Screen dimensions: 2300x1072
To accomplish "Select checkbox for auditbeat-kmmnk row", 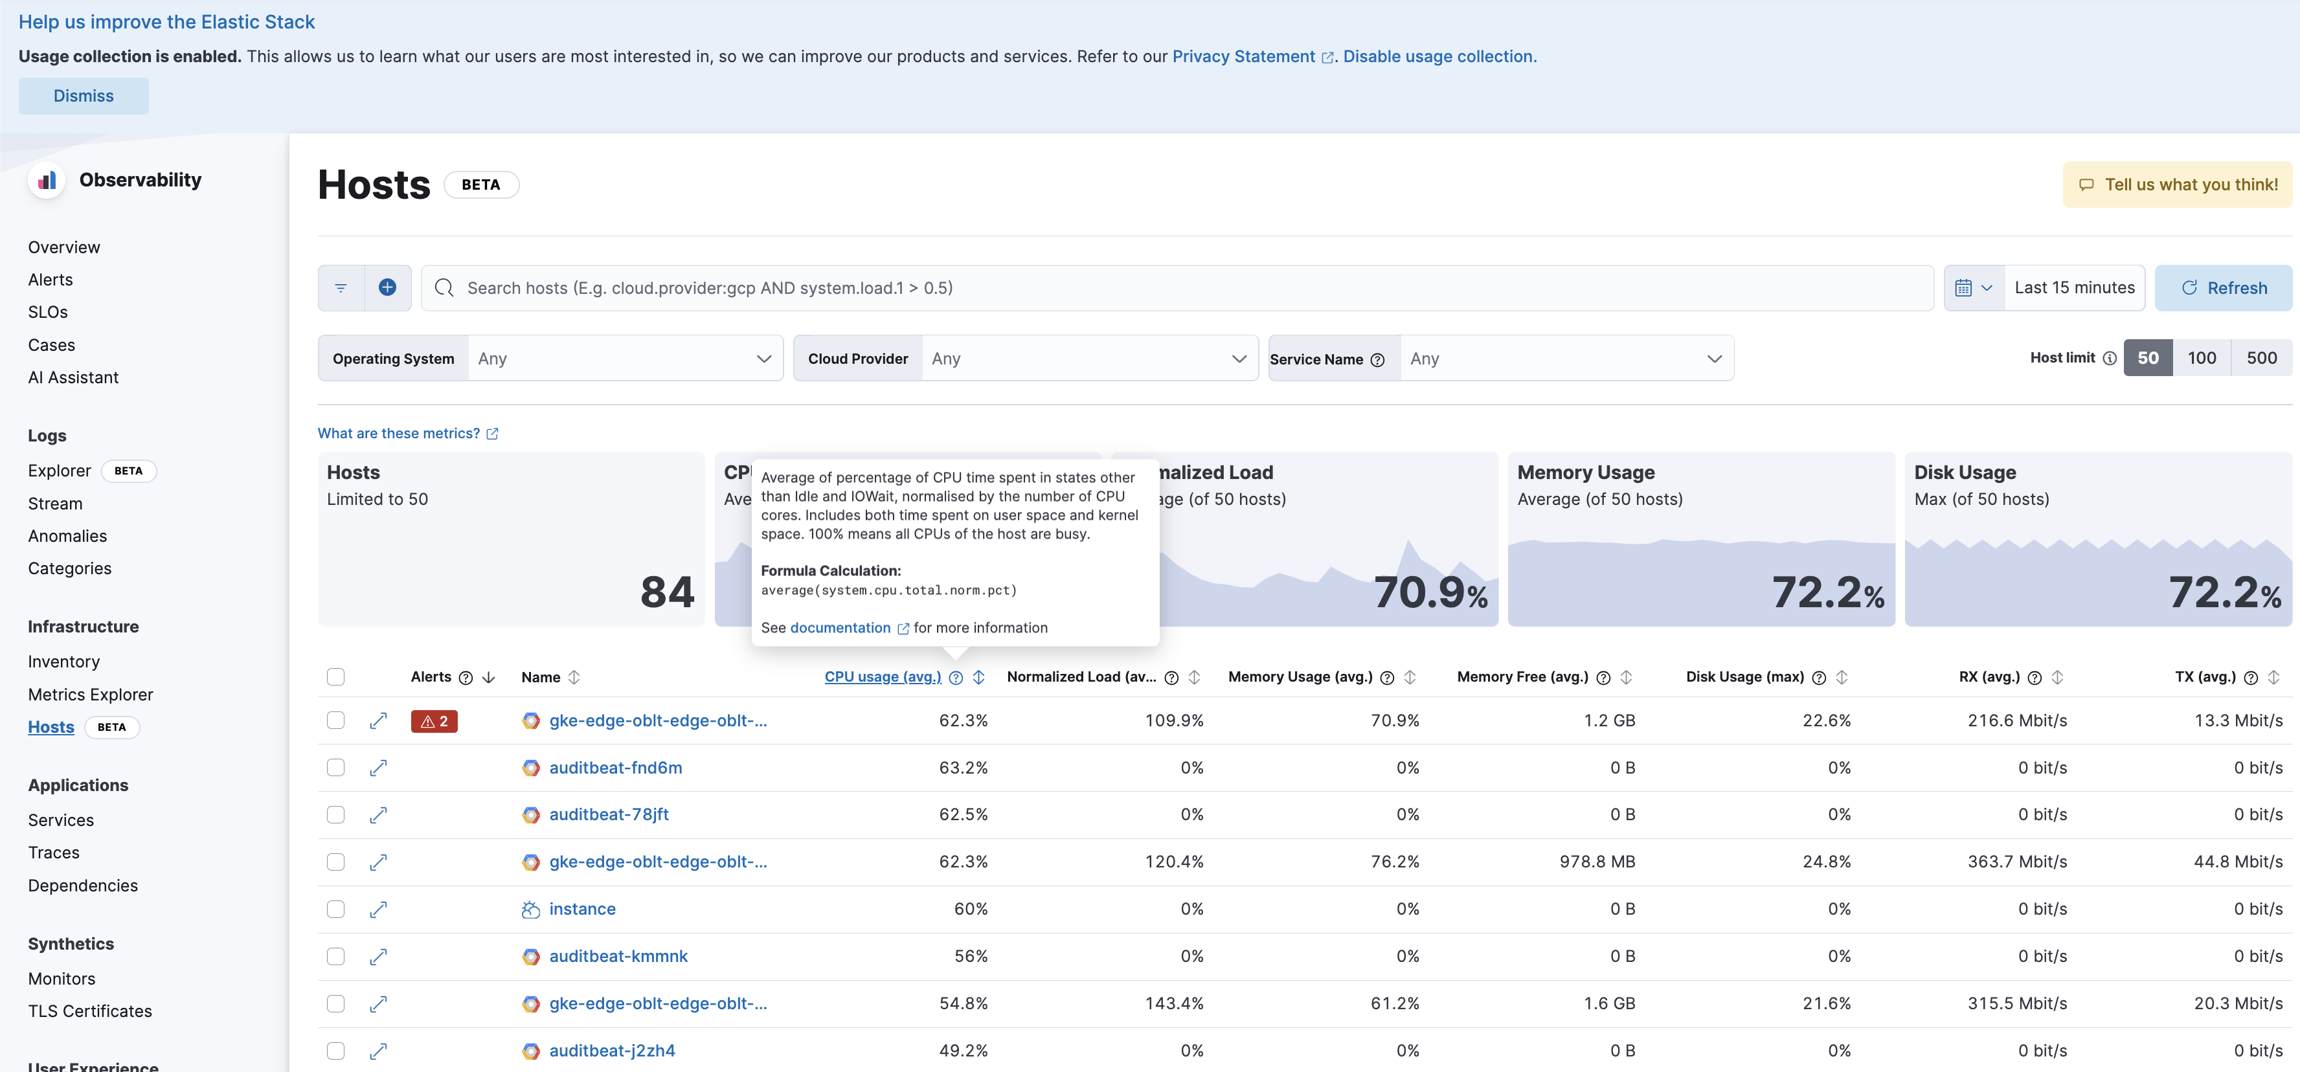I will point(335,957).
